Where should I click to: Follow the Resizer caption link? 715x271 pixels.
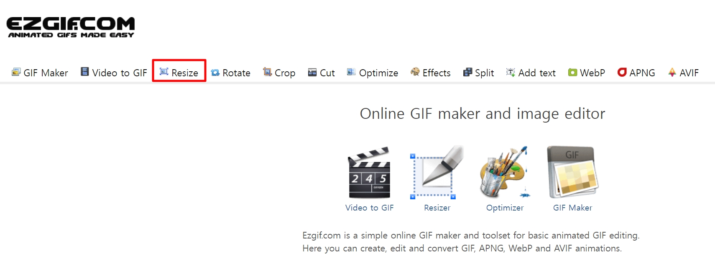(x=437, y=208)
